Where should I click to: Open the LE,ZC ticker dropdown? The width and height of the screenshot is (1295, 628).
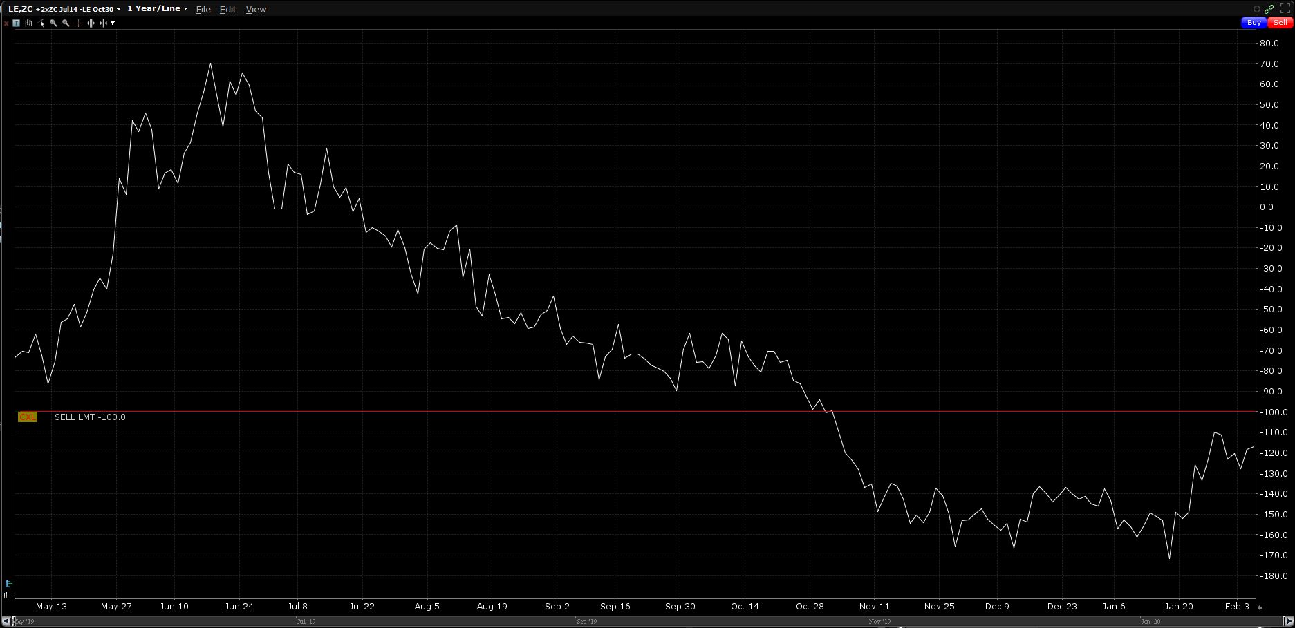coord(64,9)
